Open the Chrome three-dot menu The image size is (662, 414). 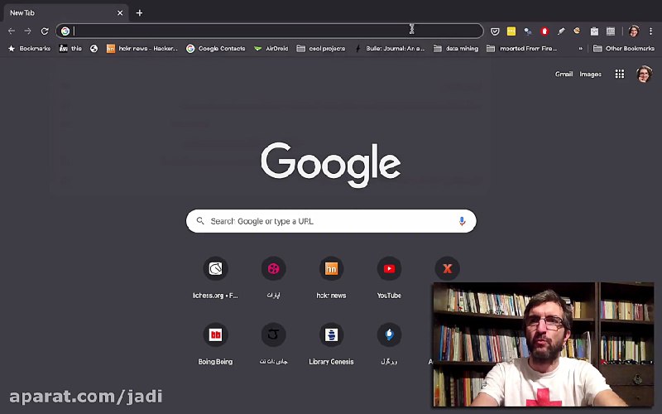650,31
